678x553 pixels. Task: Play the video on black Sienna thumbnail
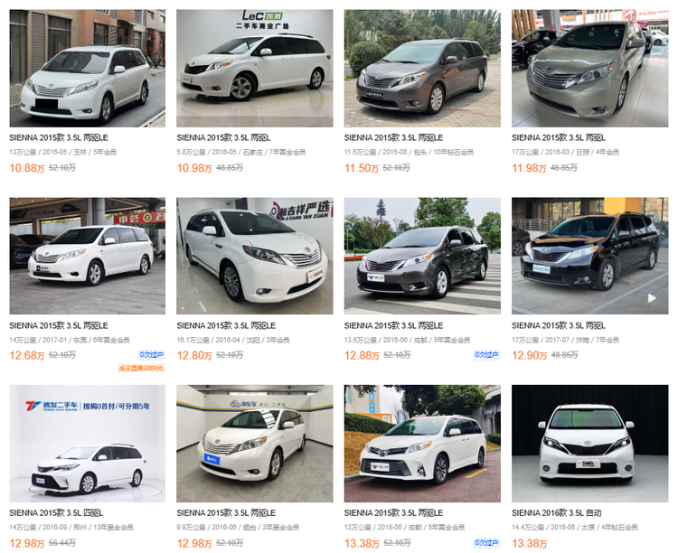coord(652,298)
